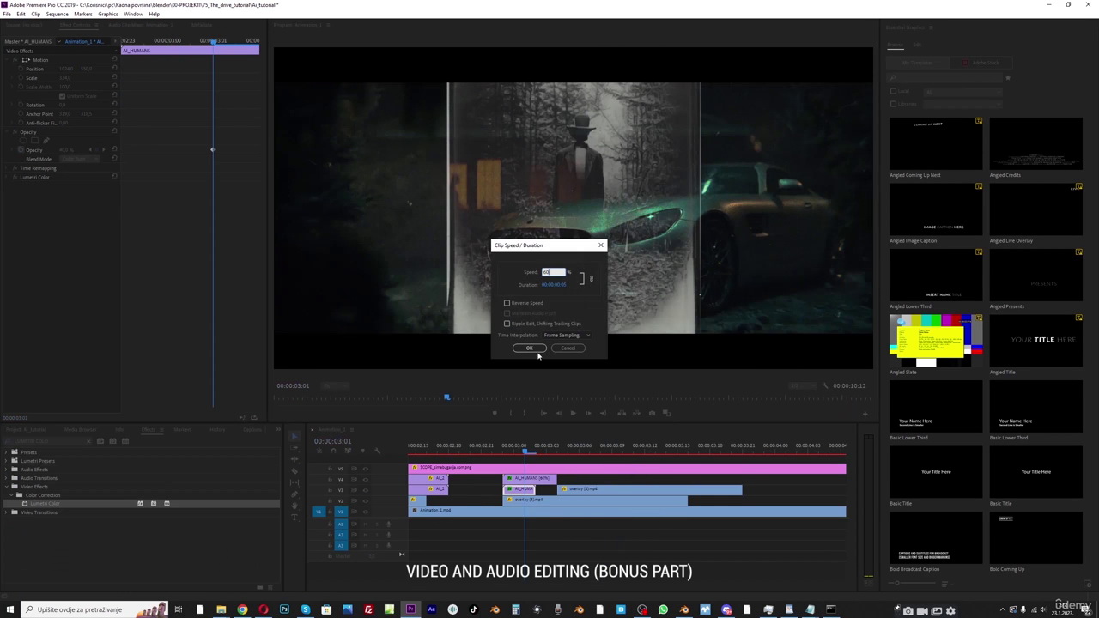Expand Video Transitions folder
The height and width of the screenshot is (618, 1099).
[x=7, y=512]
